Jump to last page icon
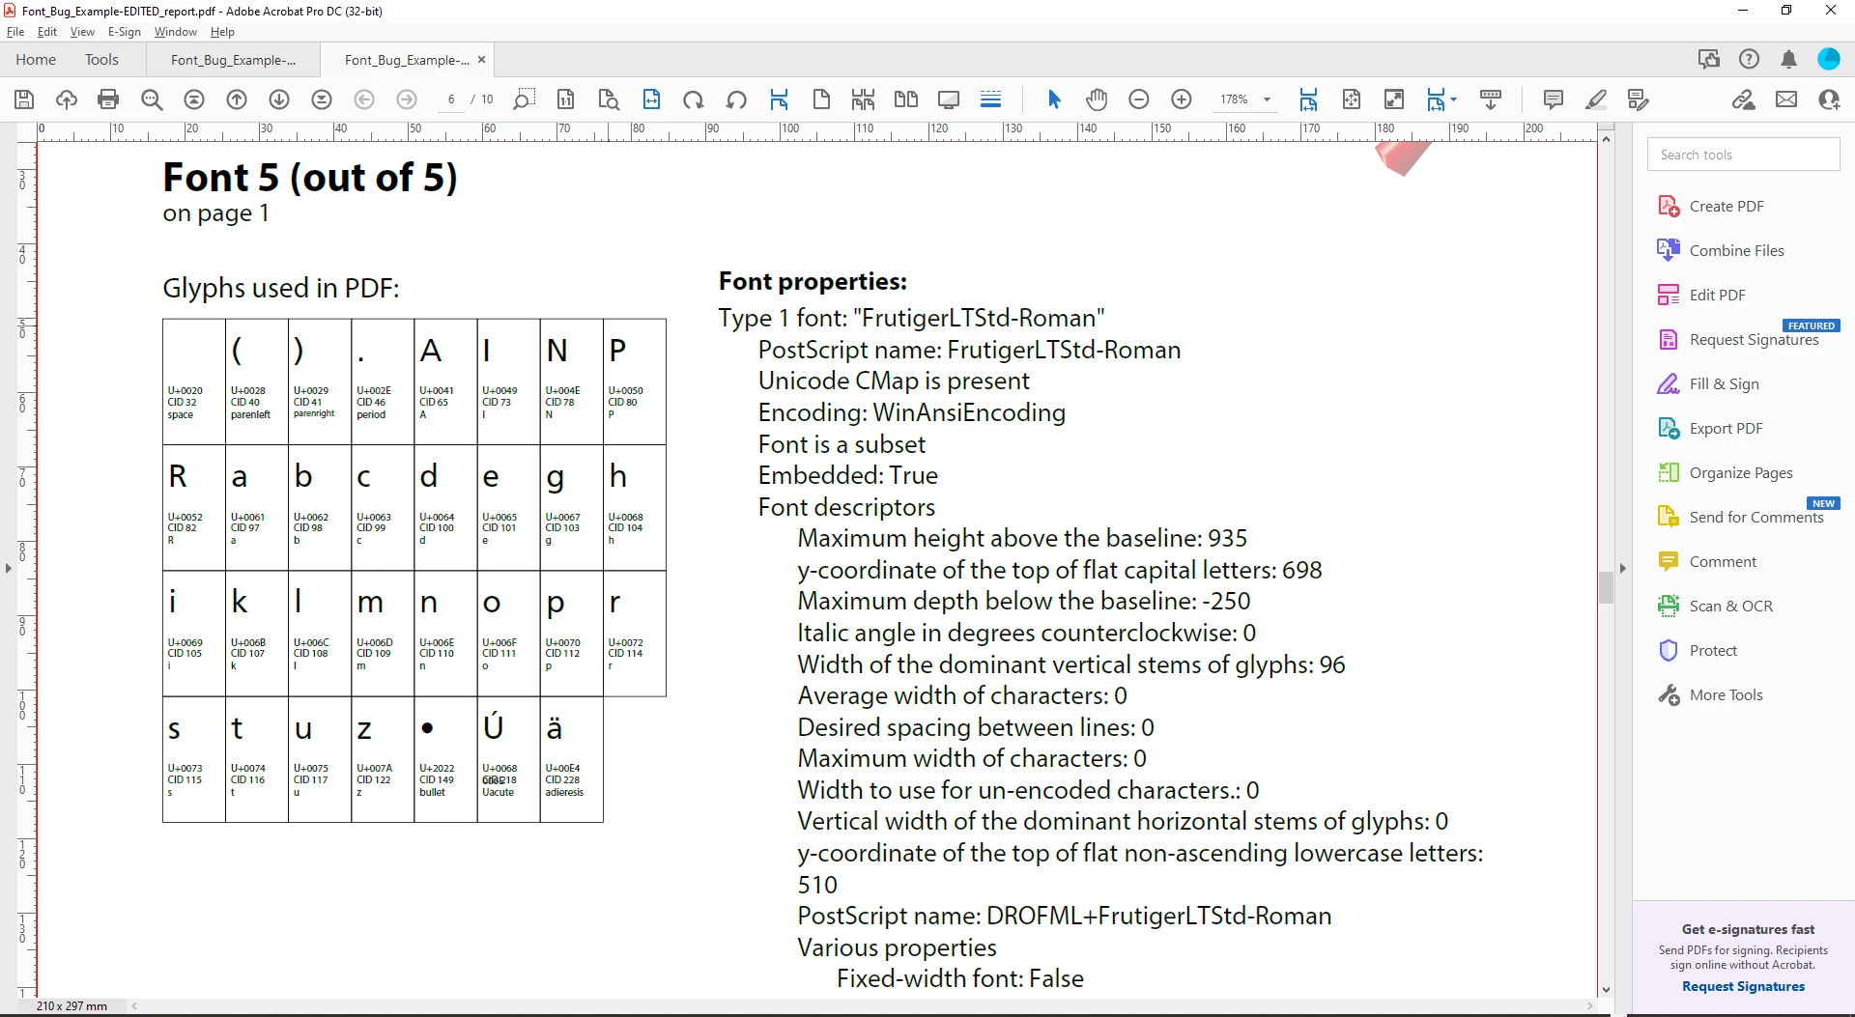 pos(322,99)
